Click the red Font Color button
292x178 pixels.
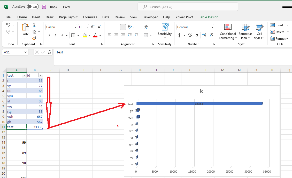95,35
